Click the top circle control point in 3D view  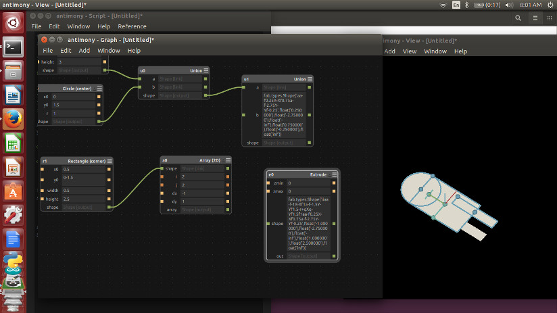coord(433,176)
